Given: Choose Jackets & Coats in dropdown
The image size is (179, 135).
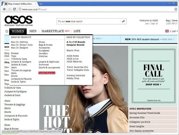Looking at the screenshot, I should coord(19,65).
